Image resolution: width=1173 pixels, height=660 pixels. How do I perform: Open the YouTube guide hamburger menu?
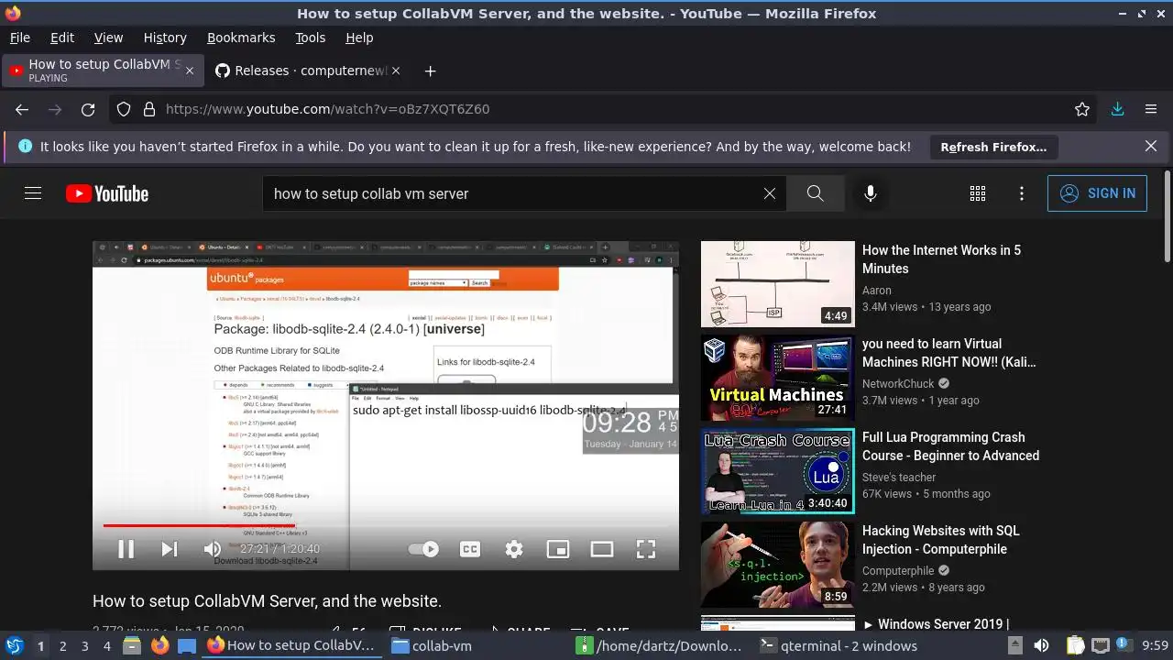point(33,193)
